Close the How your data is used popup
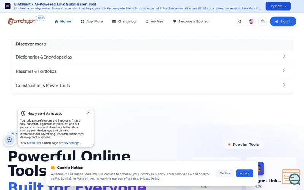This screenshot has width=304, height=190. [88, 112]
